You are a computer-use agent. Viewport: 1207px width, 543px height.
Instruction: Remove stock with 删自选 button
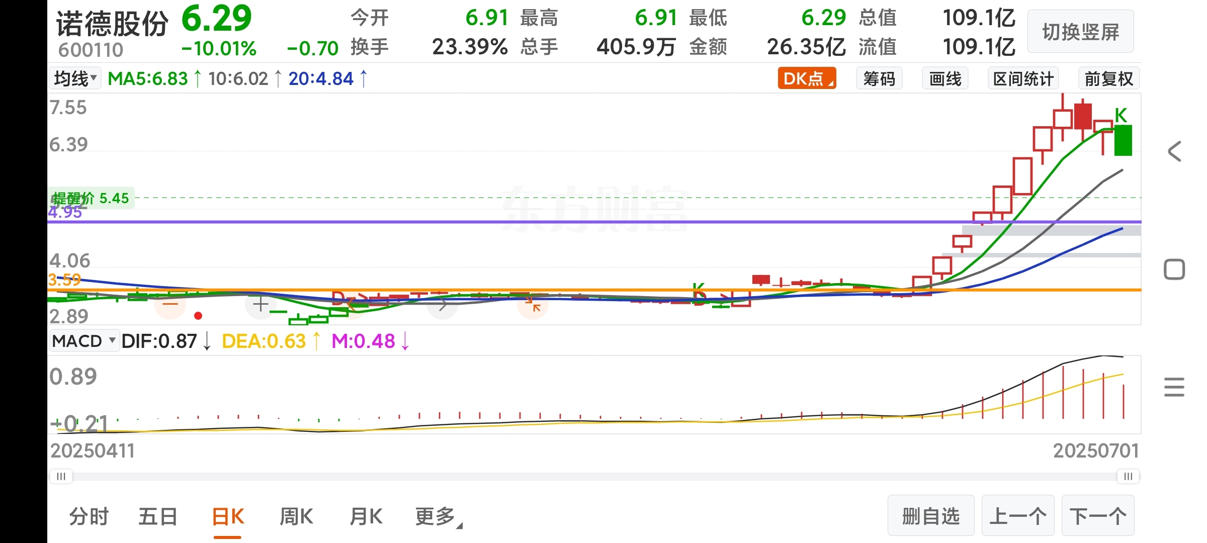(931, 516)
